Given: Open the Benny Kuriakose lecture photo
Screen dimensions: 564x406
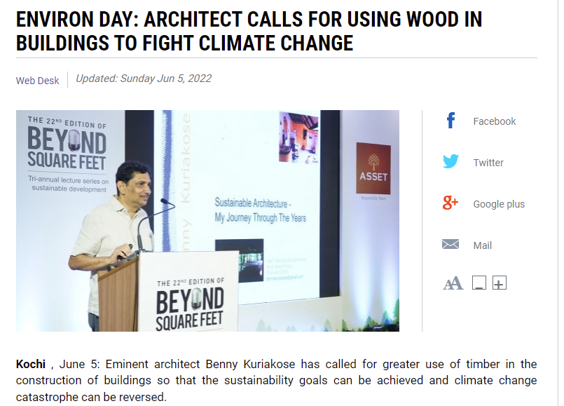Looking at the screenshot, I should pos(207,221).
